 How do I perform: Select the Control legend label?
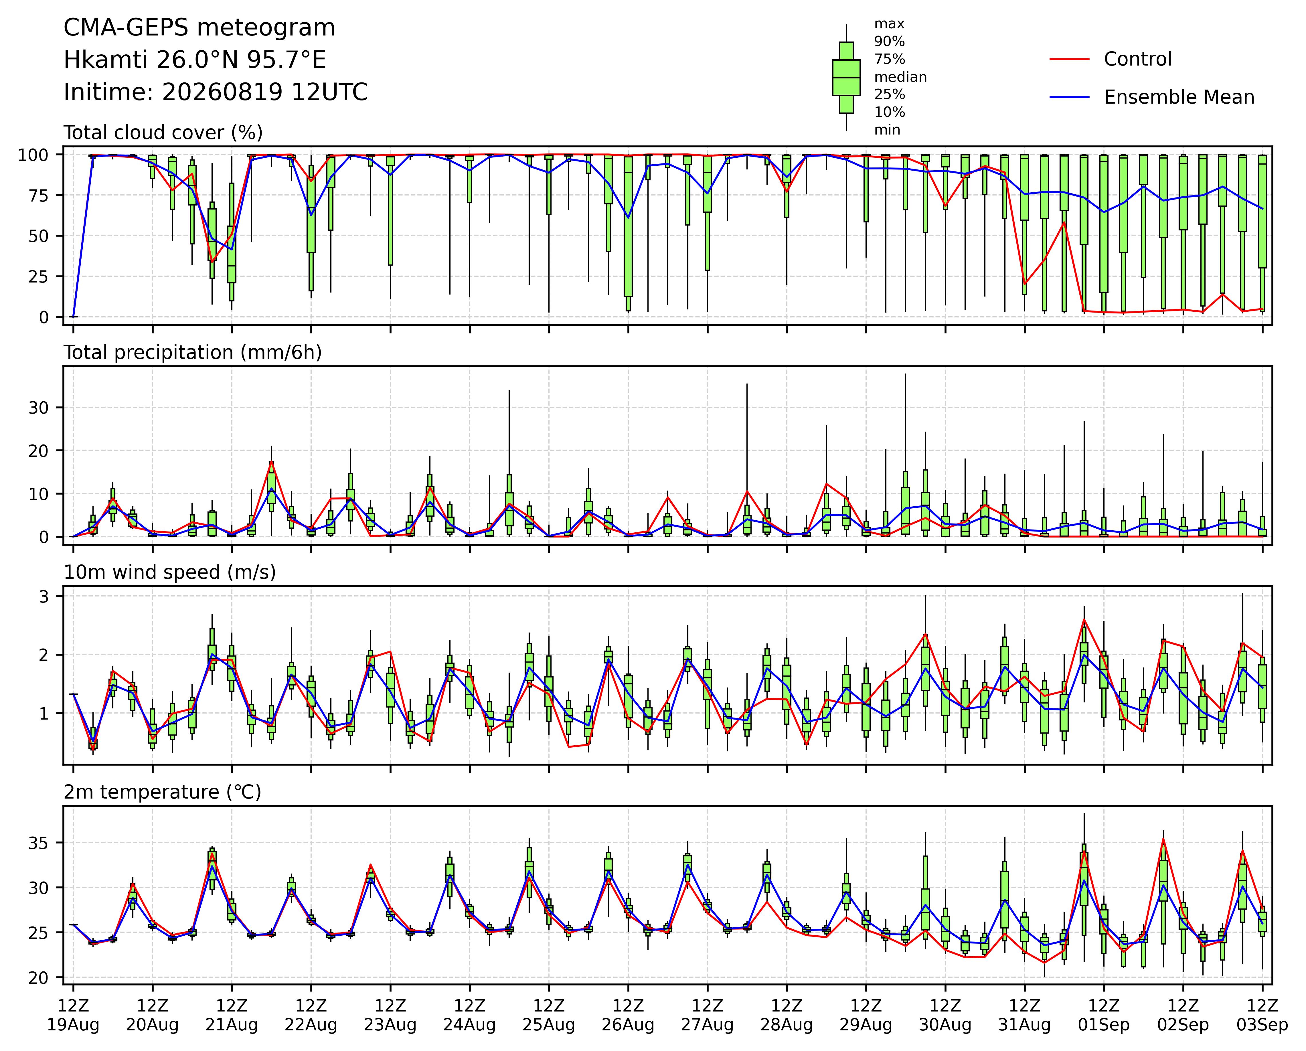pos(1138,59)
